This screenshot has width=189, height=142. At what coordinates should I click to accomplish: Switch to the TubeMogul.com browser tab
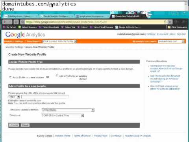(20, 16)
